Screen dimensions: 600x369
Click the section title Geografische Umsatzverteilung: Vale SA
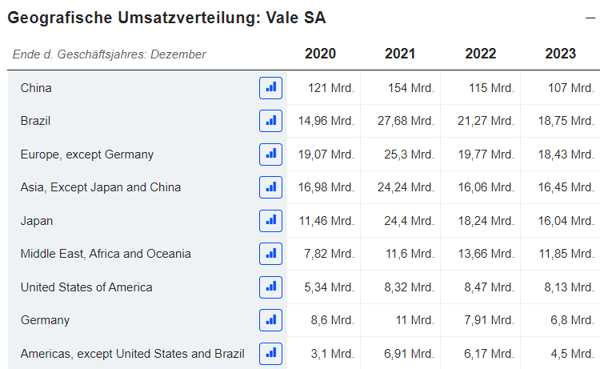(x=166, y=18)
